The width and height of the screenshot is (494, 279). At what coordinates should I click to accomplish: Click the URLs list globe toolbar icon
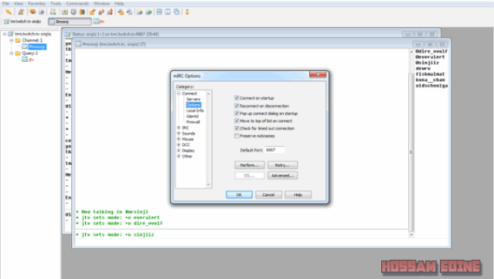click(148, 12)
